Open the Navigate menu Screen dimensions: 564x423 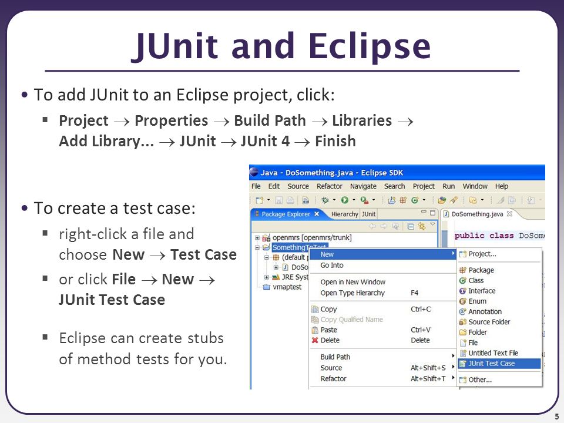363,186
